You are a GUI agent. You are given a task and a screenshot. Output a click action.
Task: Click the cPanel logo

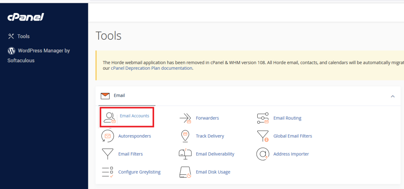pyautogui.click(x=25, y=17)
